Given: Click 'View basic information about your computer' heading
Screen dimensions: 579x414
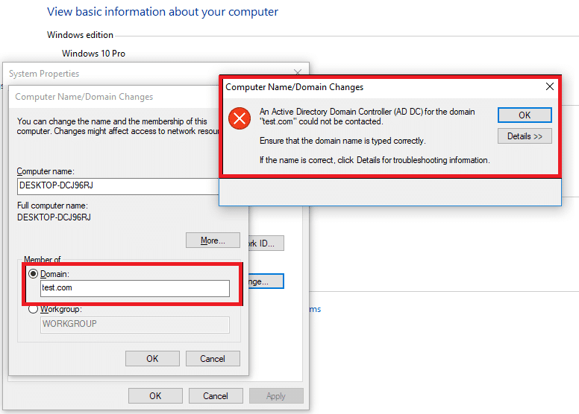Looking at the screenshot, I should pyautogui.click(x=163, y=12).
